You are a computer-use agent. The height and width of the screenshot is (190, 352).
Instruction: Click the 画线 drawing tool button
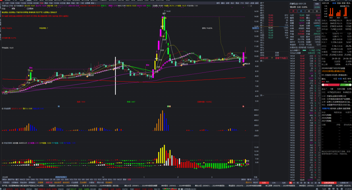coord(237,3)
